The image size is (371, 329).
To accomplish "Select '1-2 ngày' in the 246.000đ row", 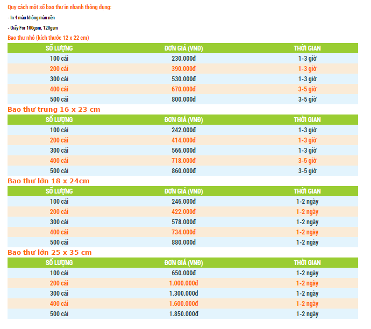I will click(x=308, y=202).
